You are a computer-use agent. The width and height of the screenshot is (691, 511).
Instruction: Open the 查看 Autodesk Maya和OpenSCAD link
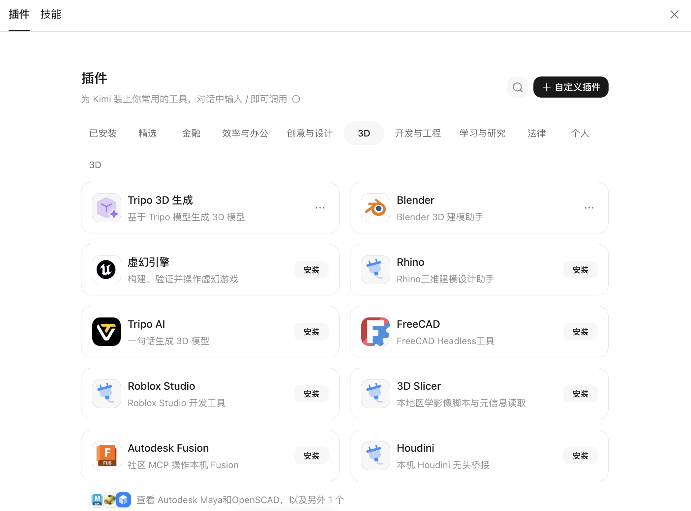pyautogui.click(x=240, y=500)
